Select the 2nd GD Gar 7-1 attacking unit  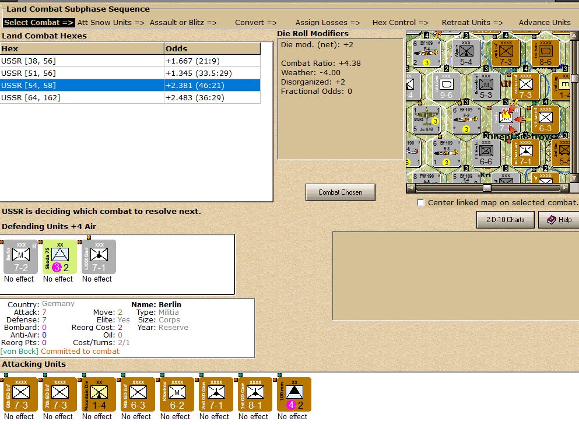[x=216, y=394]
